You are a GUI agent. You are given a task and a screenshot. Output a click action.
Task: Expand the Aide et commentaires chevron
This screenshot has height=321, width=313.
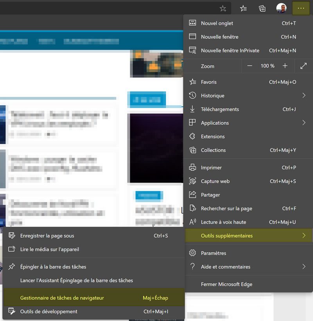[304, 267]
